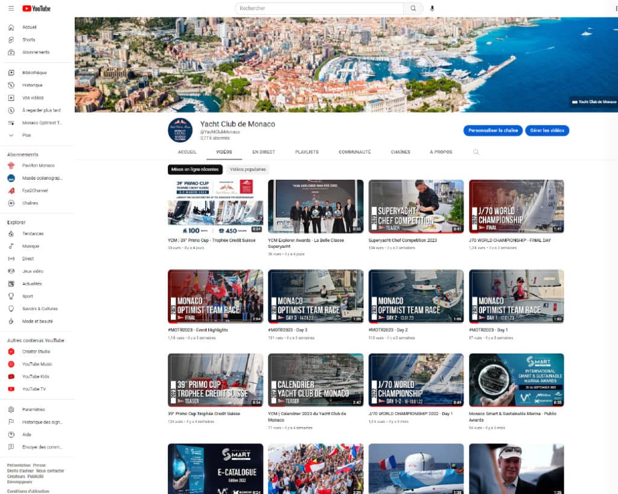This screenshot has width=618, height=494.
Task: Open Fpa2Channel subscription
Action: 34,191
